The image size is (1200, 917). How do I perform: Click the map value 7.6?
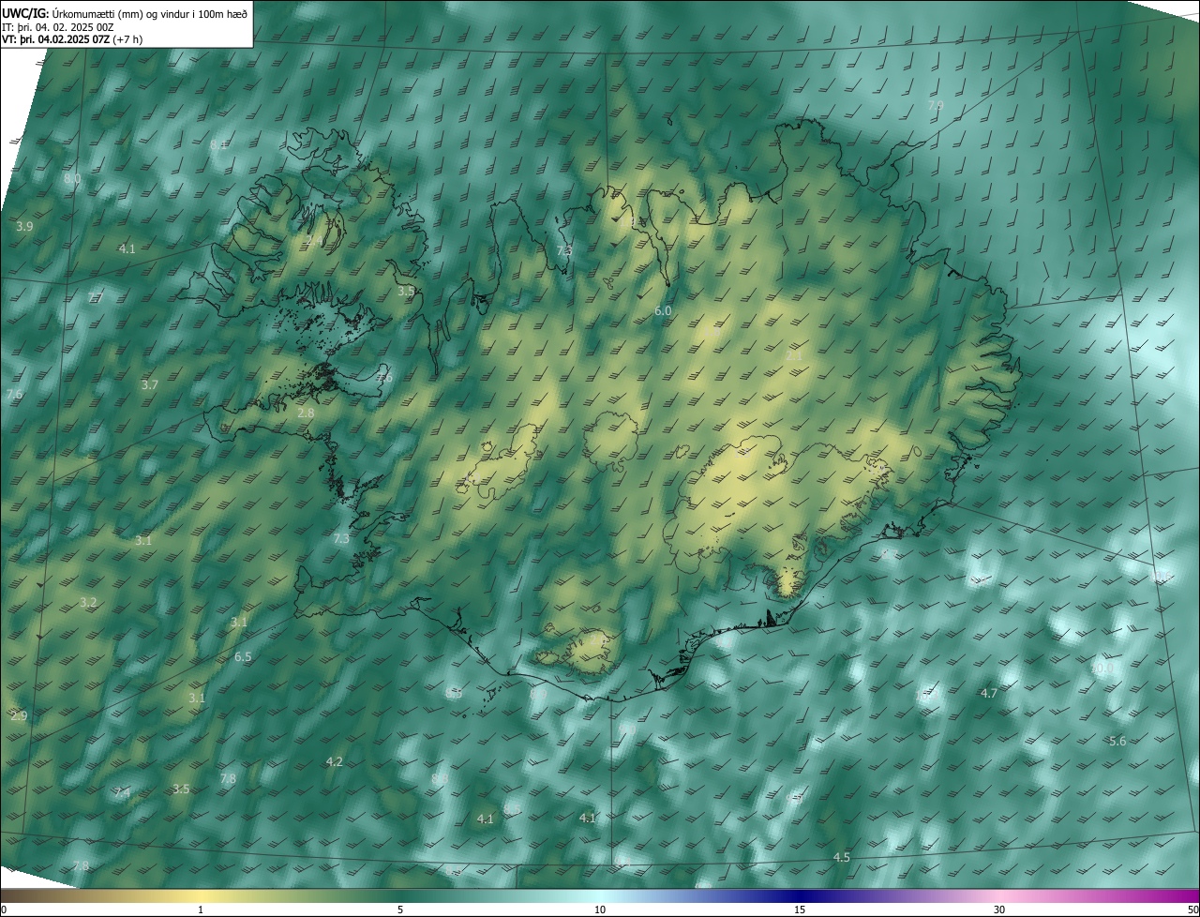(14, 395)
